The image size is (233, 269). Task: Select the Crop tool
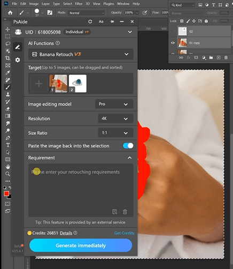coord(7,58)
